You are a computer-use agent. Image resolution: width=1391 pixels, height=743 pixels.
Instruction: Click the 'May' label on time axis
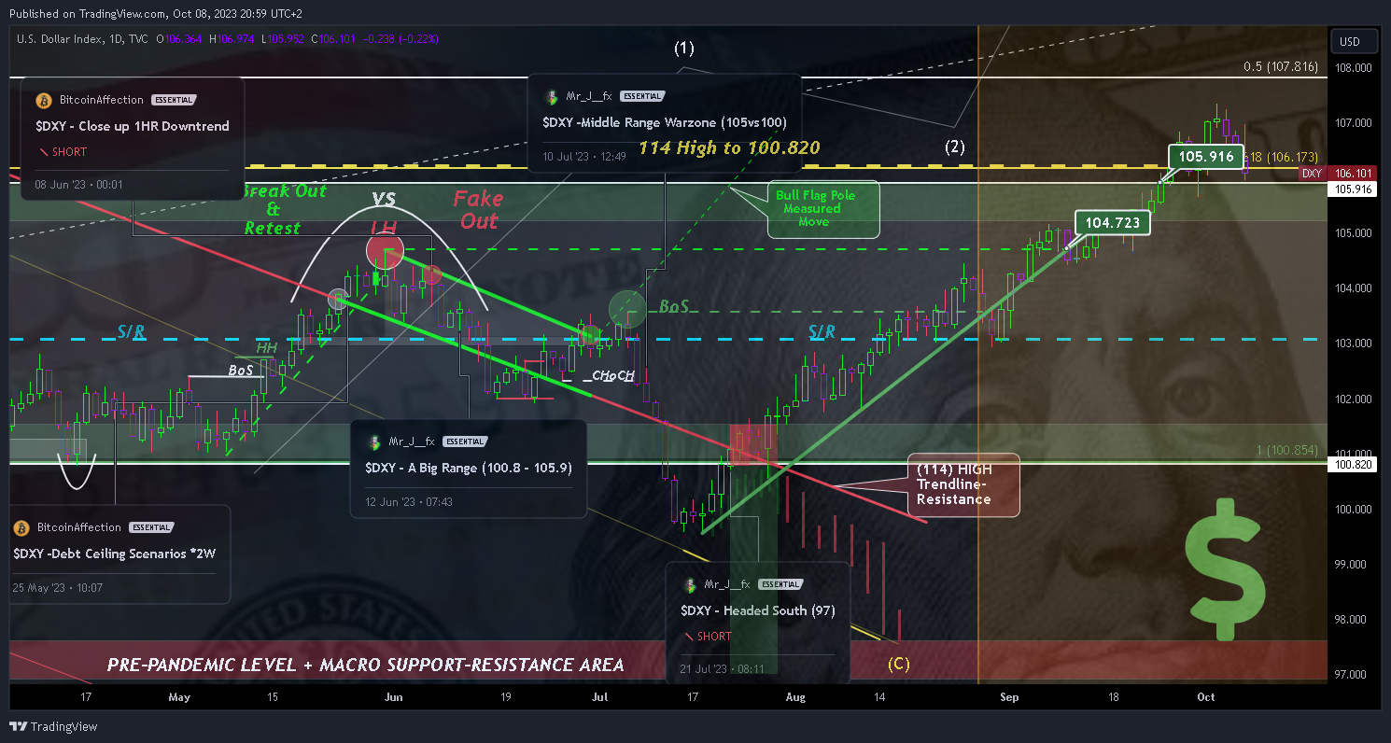coord(179,696)
